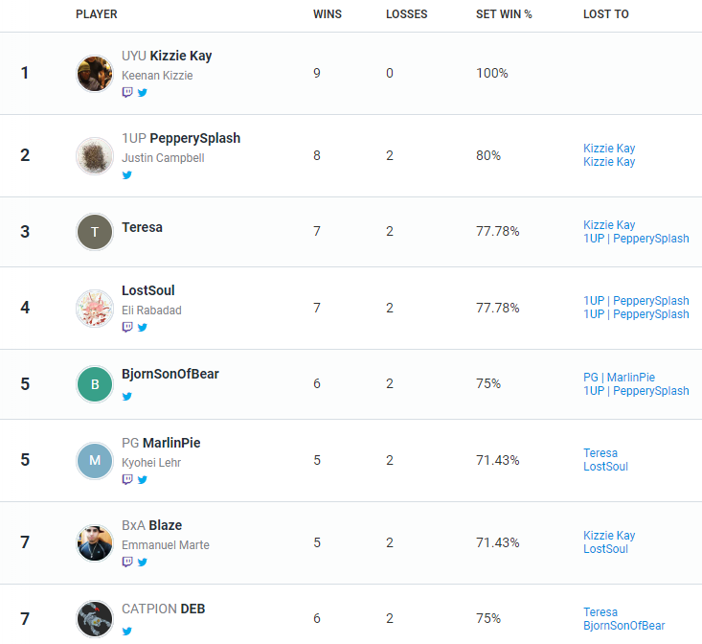Open LostSoul link in Blaze's row
Image resolution: width=702 pixels, height=644 pixels.
click(x=605, y=548)
